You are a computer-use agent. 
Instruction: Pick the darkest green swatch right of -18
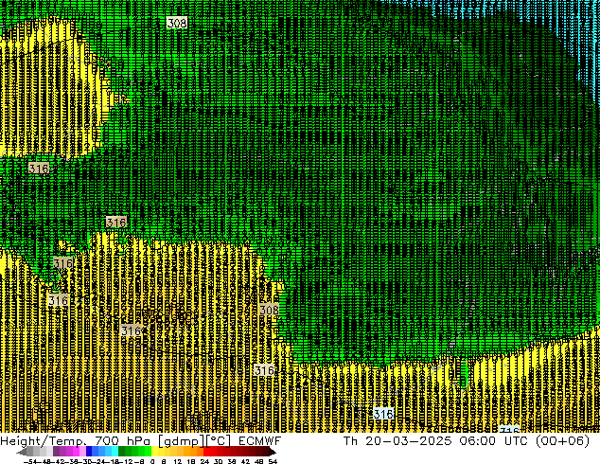[121, 452]
